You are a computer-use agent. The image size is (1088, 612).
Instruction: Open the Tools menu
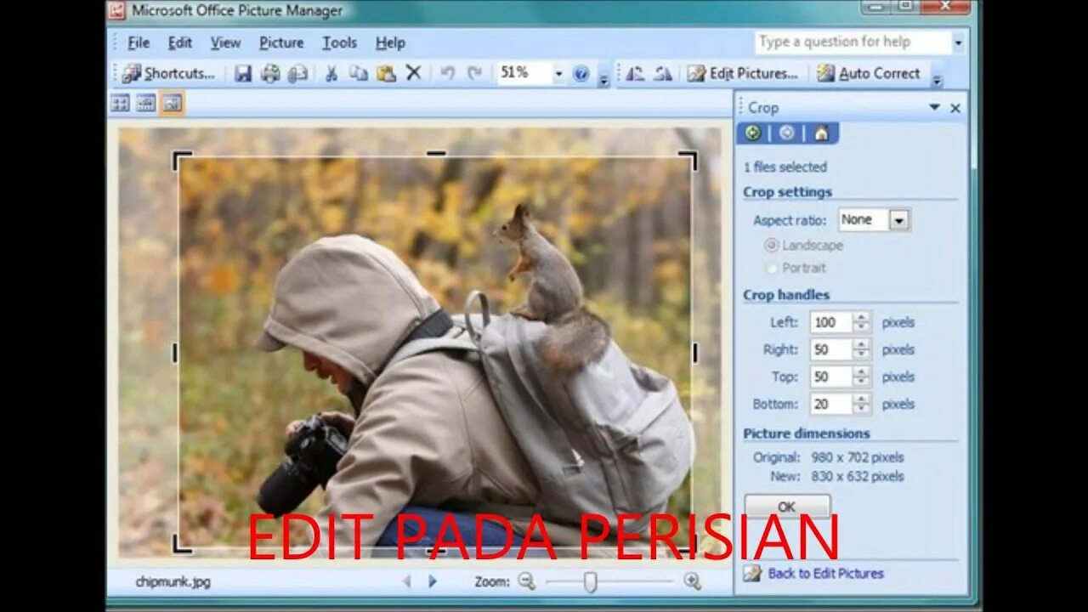click(x=339, y=42)
